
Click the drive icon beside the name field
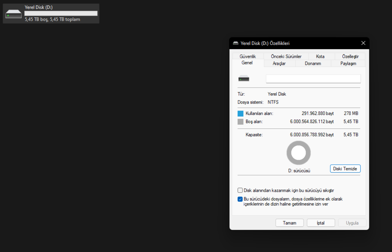[x=243, y=79]
